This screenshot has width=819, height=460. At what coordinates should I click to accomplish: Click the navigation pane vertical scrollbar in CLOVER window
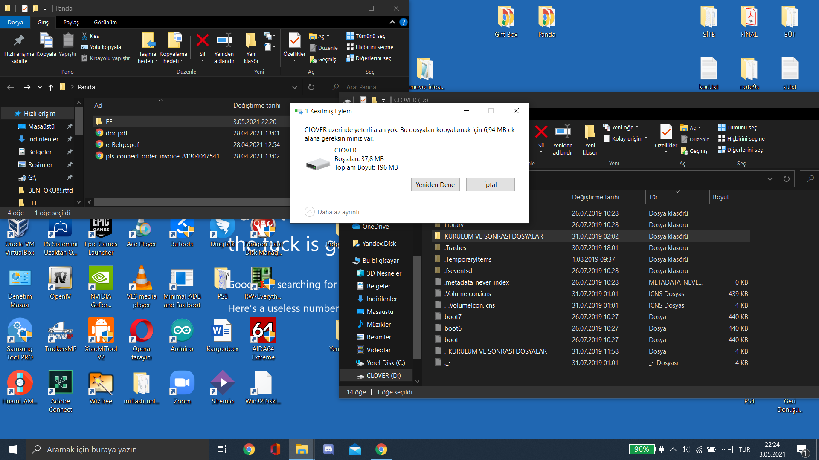417,307
